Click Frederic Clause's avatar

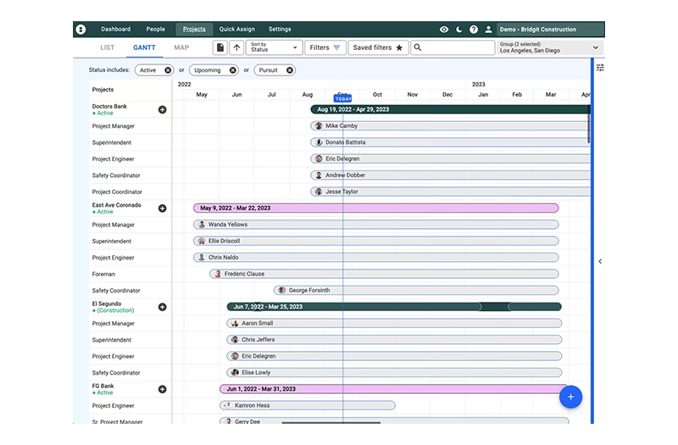218,274
